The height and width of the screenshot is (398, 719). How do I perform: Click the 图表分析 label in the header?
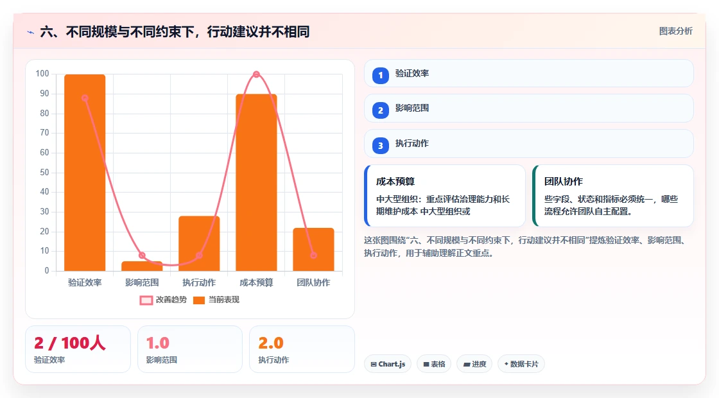tap(675, 31)
